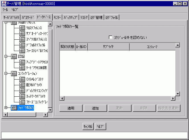Image resolution: width=189 pixels, height=140 pixels.
Task: Select the クロスリファレンス tree item label
Action: tap(34, 28)
